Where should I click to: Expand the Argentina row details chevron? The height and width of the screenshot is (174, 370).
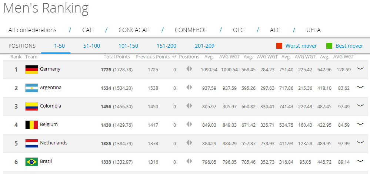pyautogui.click(x=360, y=87)
